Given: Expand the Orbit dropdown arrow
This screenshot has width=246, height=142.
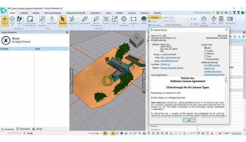Looking at the screenshot, I should (12, 26).
